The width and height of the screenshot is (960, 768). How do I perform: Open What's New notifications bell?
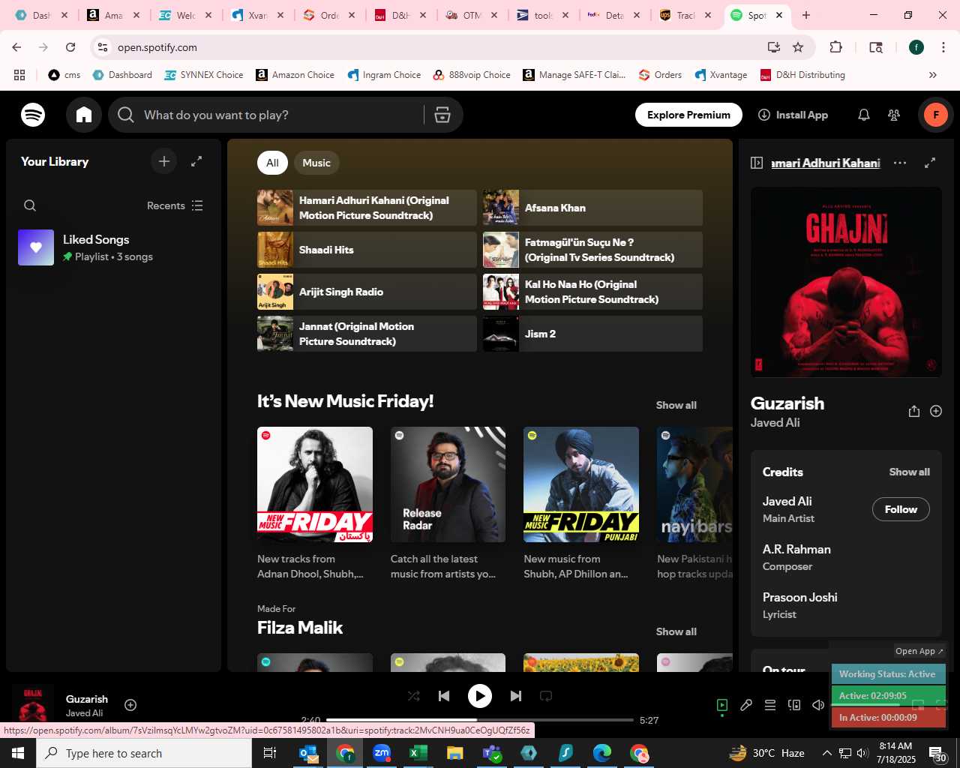tap(864, 115)
